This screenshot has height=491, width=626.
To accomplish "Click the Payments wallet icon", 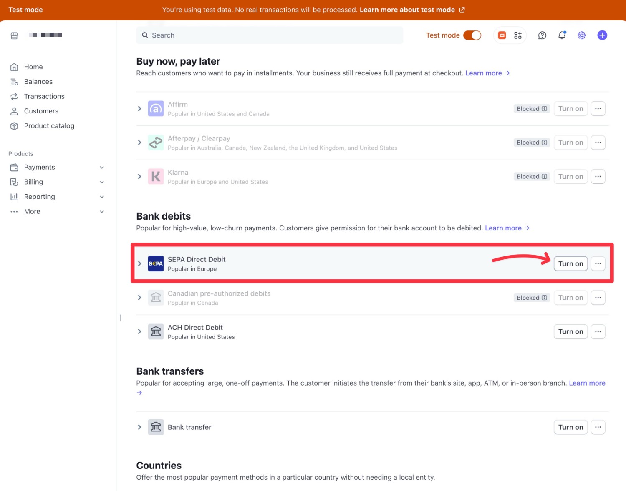I will (14, 168).
